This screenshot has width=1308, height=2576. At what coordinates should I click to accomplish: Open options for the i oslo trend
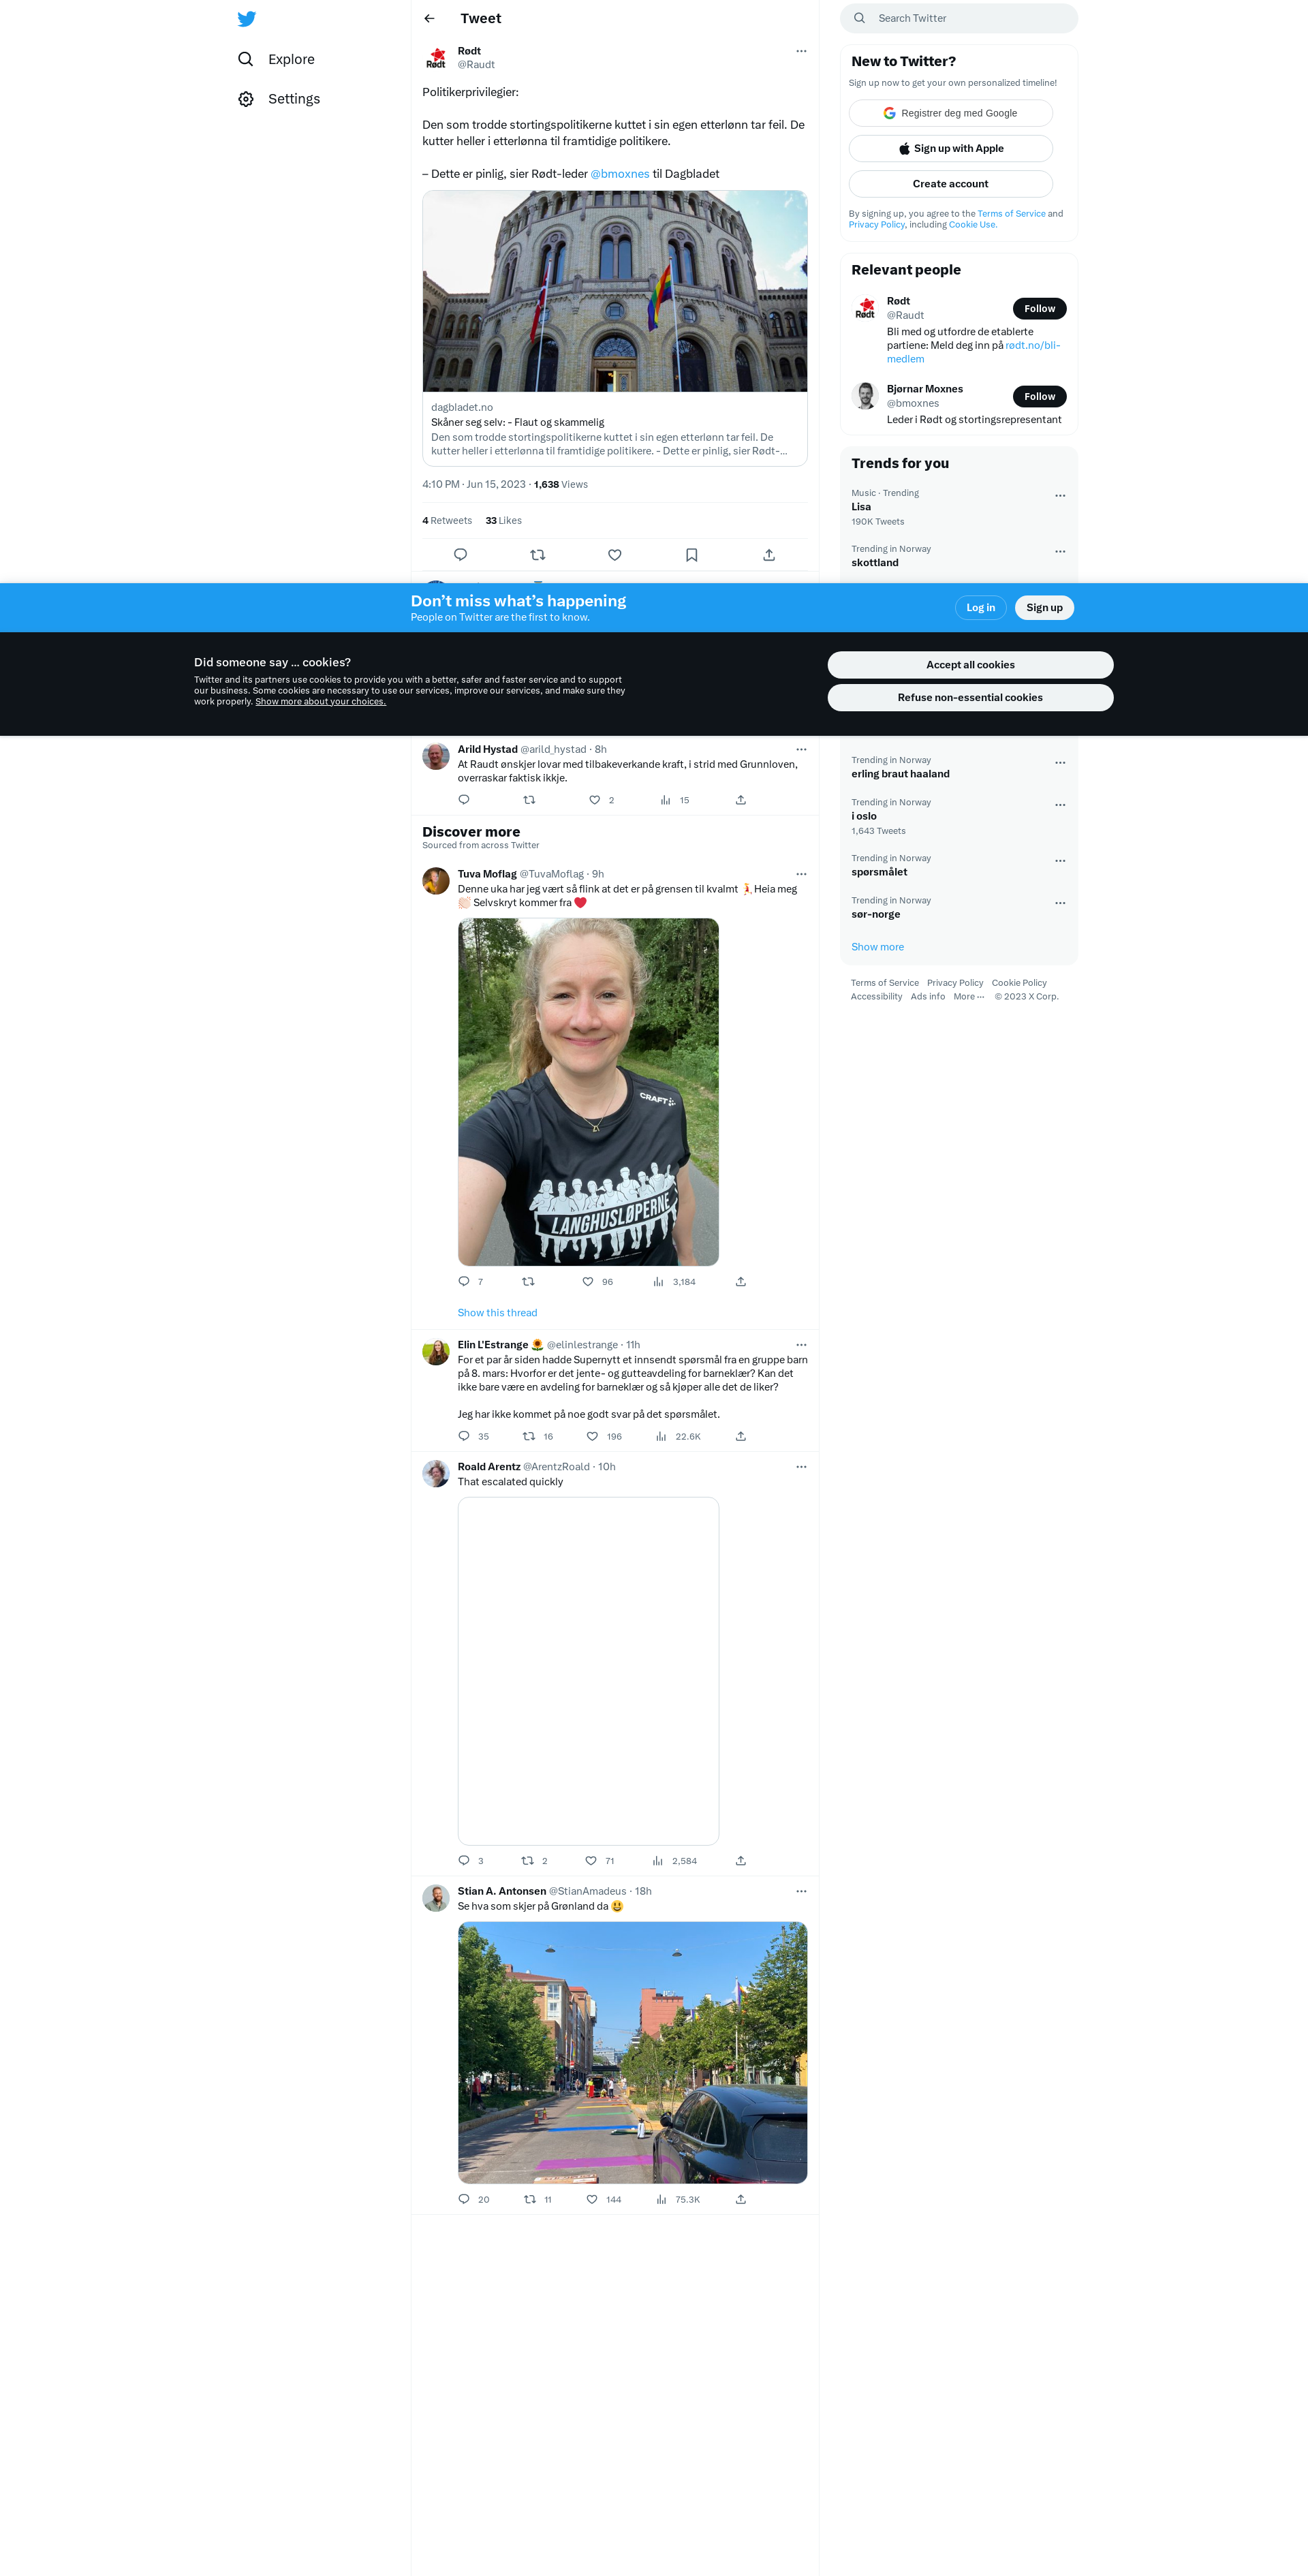pos(1060,805)
